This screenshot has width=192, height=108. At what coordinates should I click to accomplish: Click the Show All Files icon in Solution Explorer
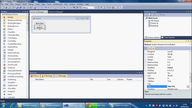(150, 15)
